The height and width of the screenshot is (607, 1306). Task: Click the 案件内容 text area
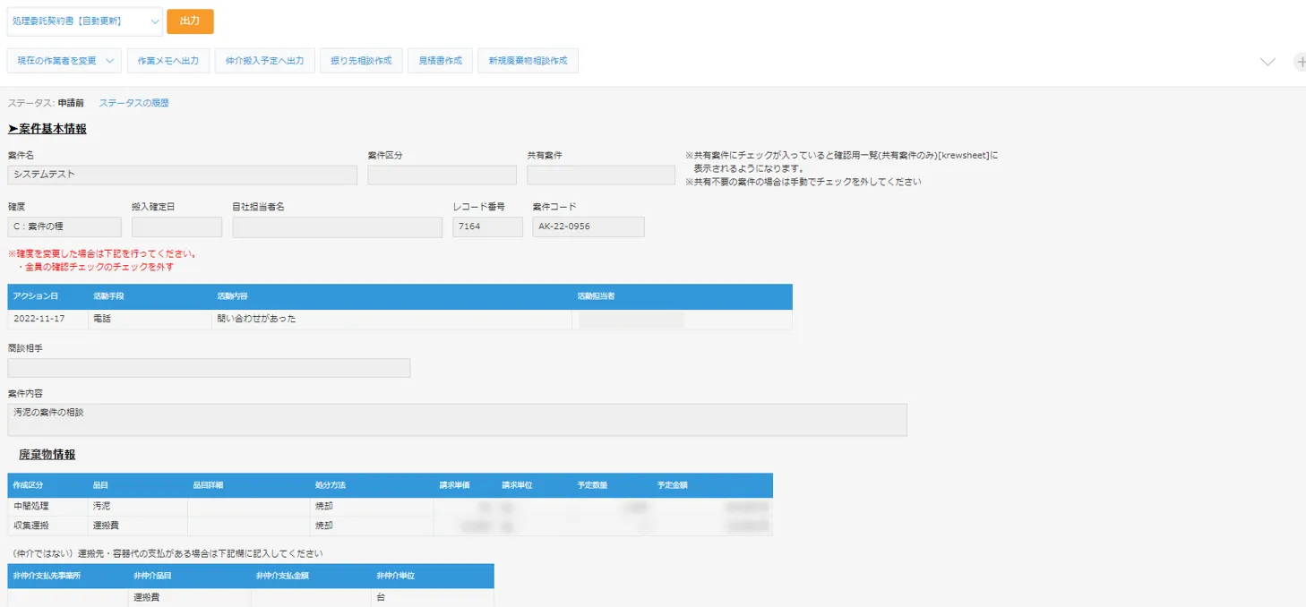(x=457, y=419)
